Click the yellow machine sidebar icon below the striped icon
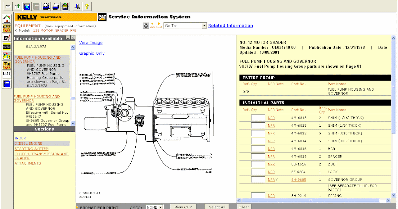398x209 pixels. 7,55
